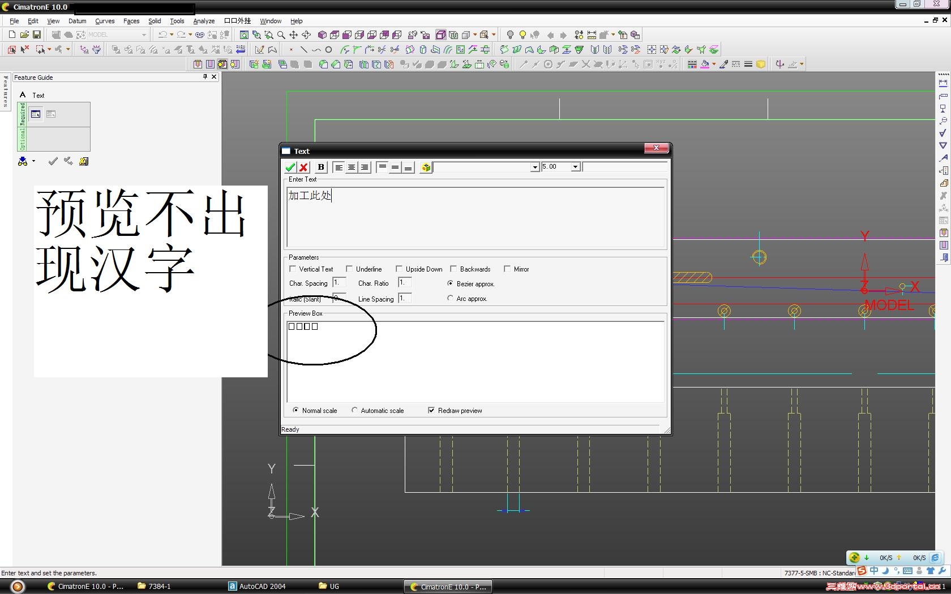Set vertical alignment to top
951x594 pixels.
tap(382, 167)
